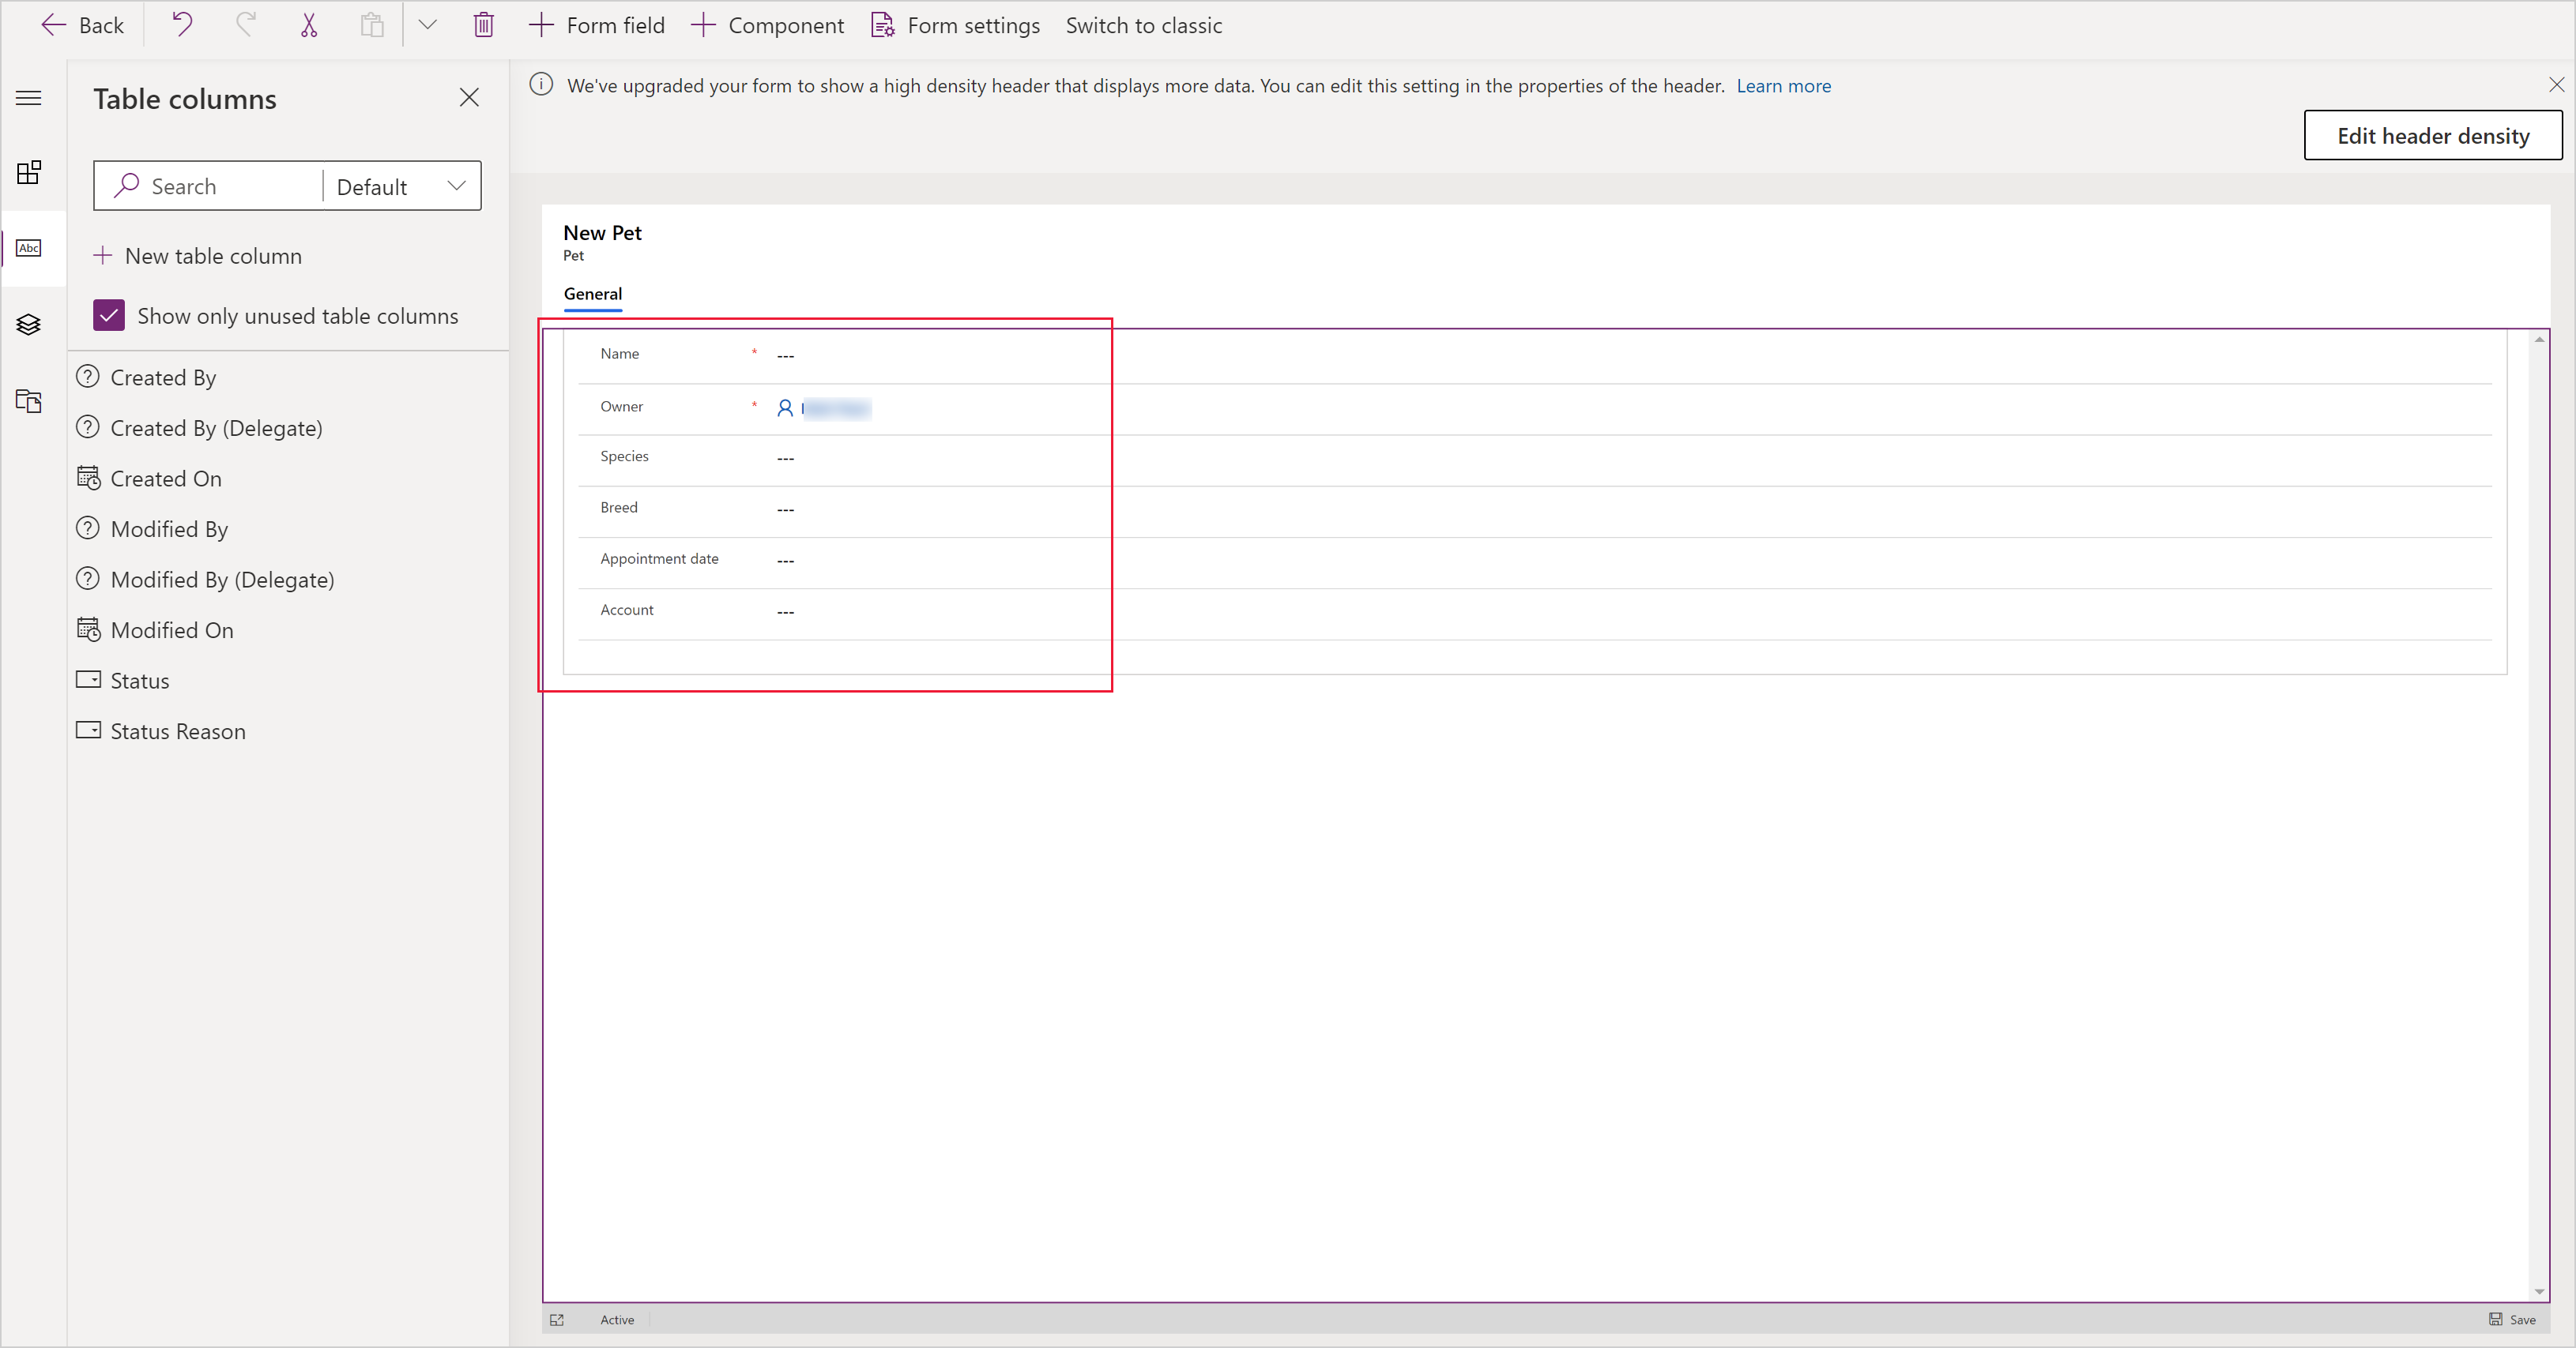Click the undo arrow icon
Image resolution: width=2576 pixels, height=1348 pixels.
184,24
